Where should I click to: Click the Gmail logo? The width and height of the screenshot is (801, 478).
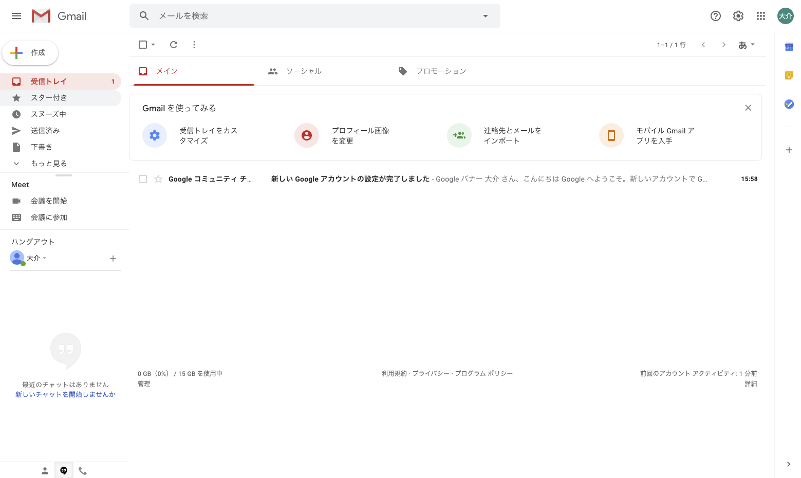59,16
